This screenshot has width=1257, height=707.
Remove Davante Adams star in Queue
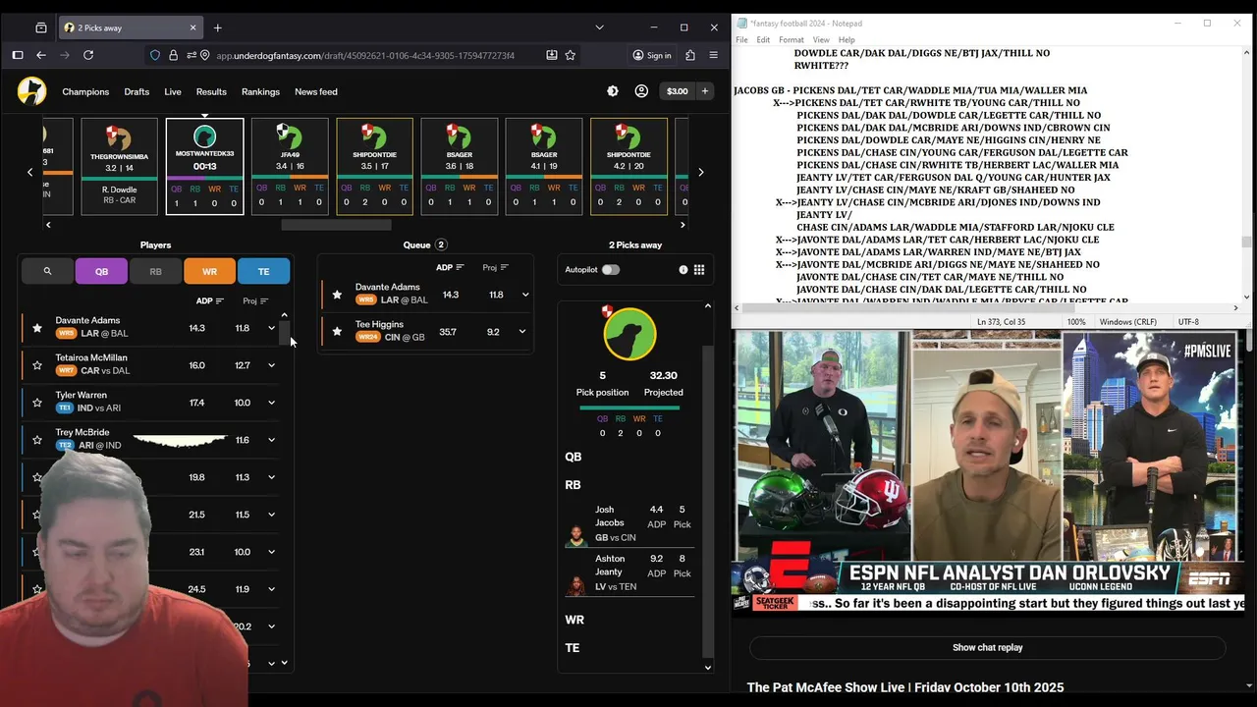click(x=337, y=295)
